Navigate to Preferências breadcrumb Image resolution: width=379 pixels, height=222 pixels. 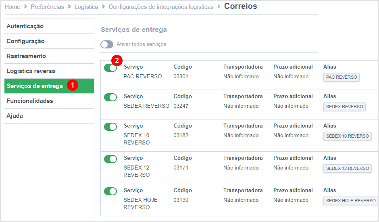click(48, 7)
